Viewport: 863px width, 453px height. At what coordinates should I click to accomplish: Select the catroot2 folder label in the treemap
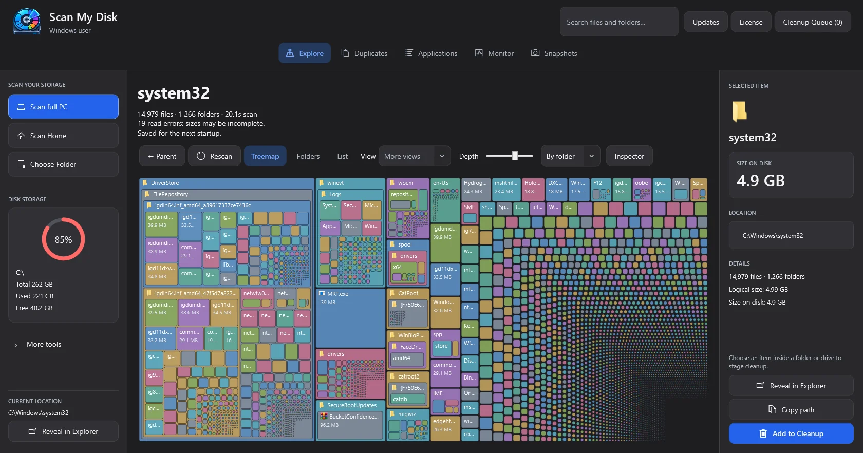click(x=408, y=376)
